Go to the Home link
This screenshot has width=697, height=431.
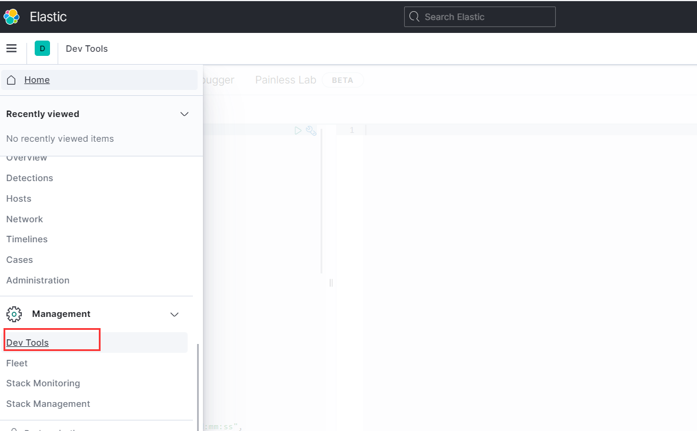pyautogui.click(x=37, y=80)
